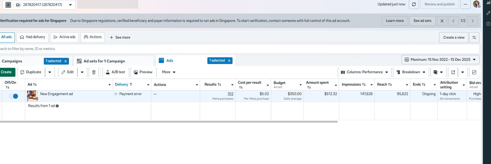Open the three-dots menu beside Review and publish
The height and width of the screenshot is (164, 491).
pyautogui.click(x=465, y=4)
